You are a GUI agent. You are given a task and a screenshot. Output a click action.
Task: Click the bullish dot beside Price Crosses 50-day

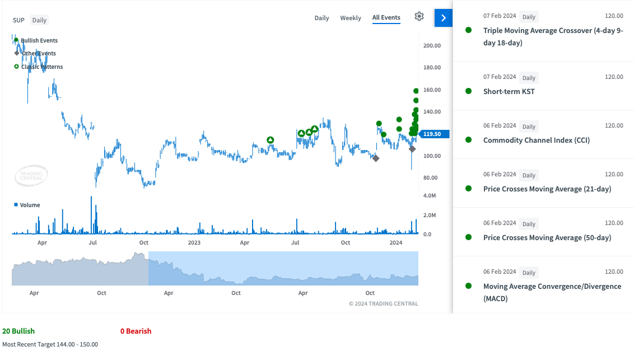coord(469,237)
